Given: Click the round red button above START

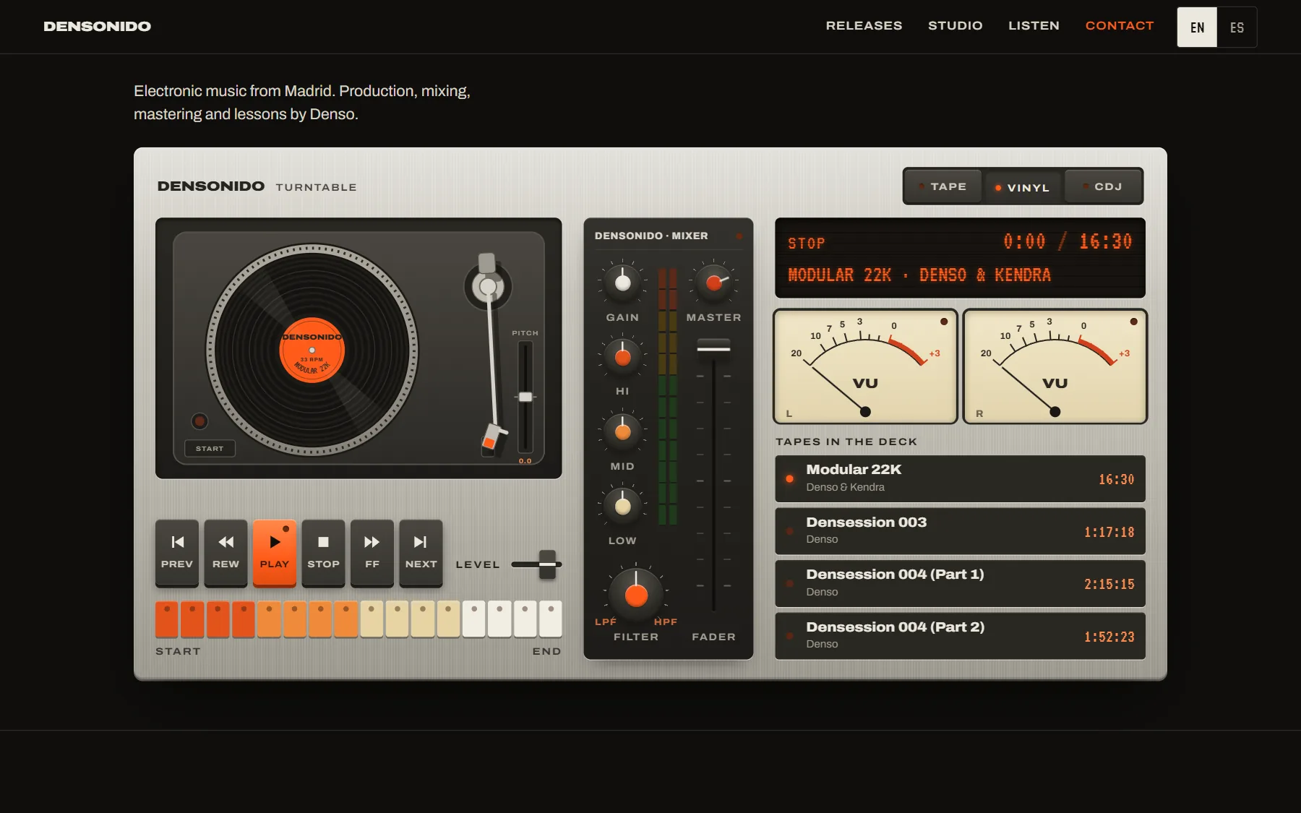Looking at the screenshot, I should tap(199, 421).
